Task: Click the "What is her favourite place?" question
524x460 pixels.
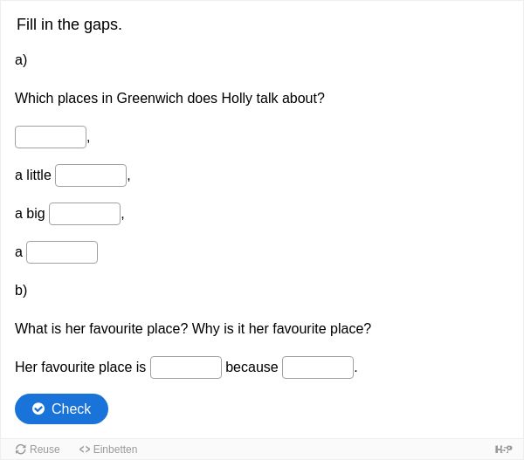Action: [101, 329]
